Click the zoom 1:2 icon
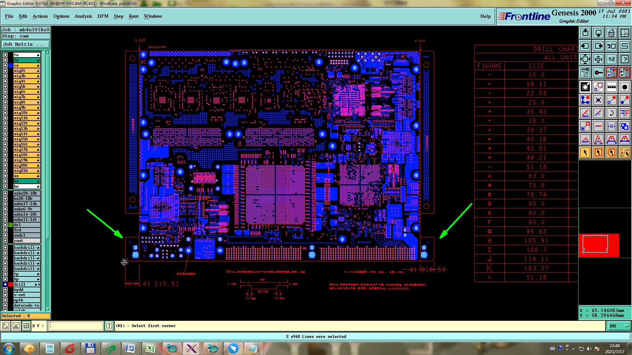 pos(611,59)
